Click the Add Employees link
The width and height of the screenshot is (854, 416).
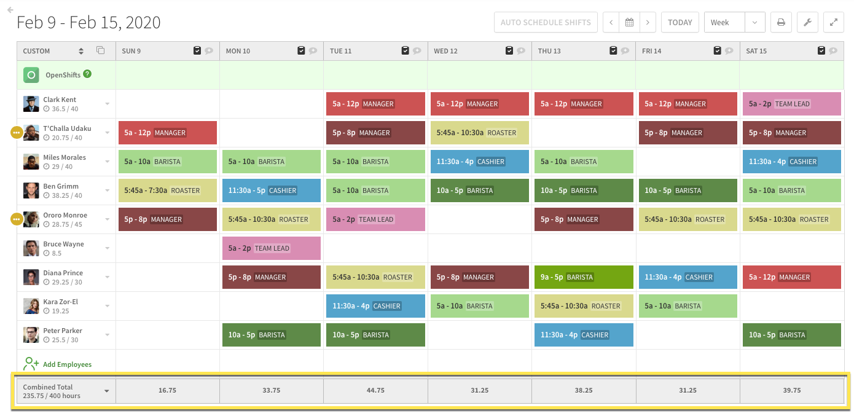[x=66, y=364]
